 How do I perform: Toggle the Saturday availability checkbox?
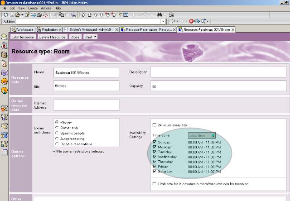pyautogui.click(x=155, y=171)
